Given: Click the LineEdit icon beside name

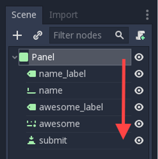Looking at the screenshot, I should click(x=31, y=91).
